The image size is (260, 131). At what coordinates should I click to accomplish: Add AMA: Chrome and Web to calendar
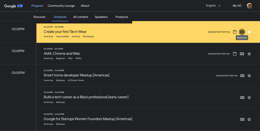tap(235, 54)
